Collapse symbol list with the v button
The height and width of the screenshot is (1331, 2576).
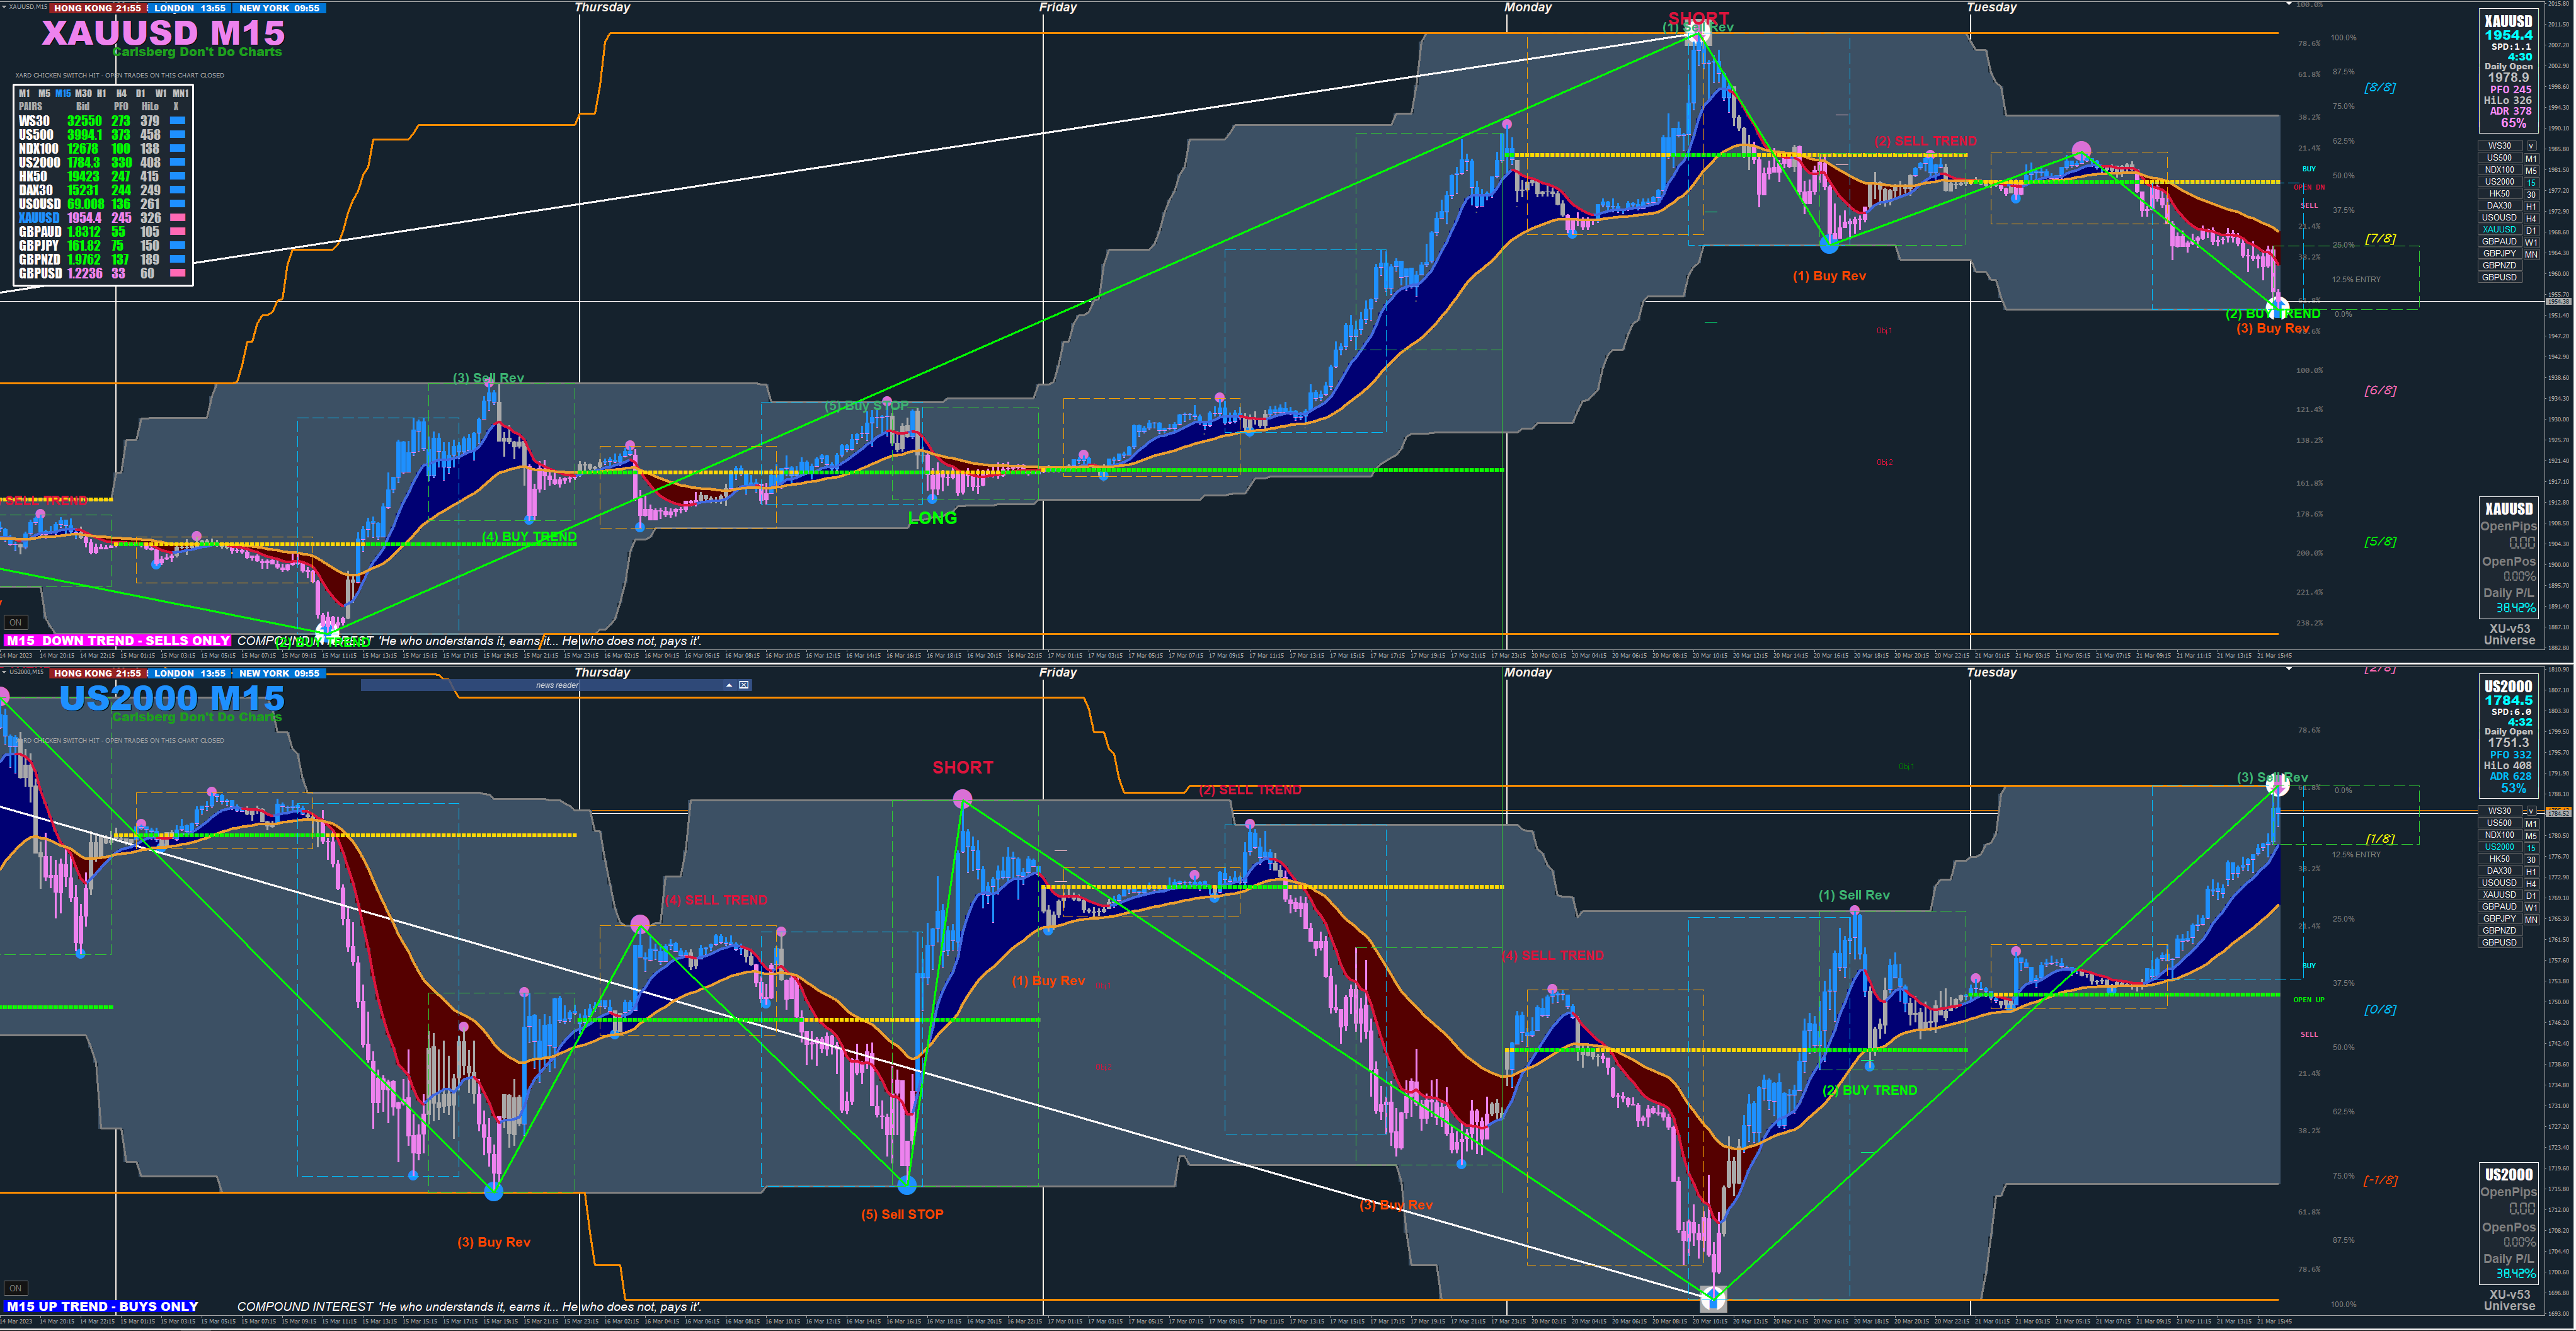click(2531, 146)
